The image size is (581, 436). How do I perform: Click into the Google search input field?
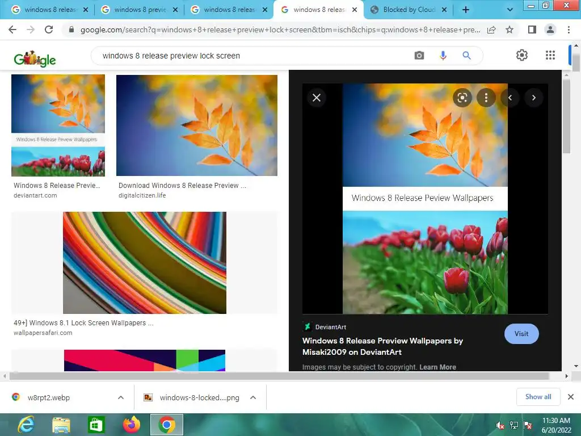point(252,56)
